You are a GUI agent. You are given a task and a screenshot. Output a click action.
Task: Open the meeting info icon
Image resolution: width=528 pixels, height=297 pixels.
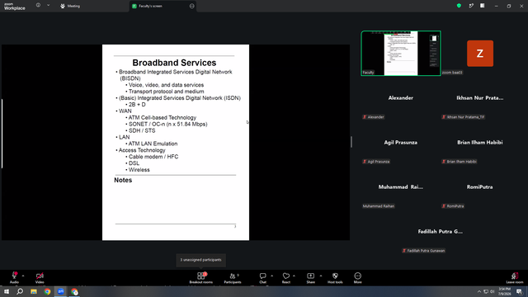coord(38,6)
